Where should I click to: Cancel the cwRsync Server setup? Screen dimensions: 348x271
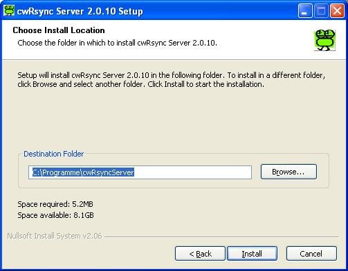[311, 254]
